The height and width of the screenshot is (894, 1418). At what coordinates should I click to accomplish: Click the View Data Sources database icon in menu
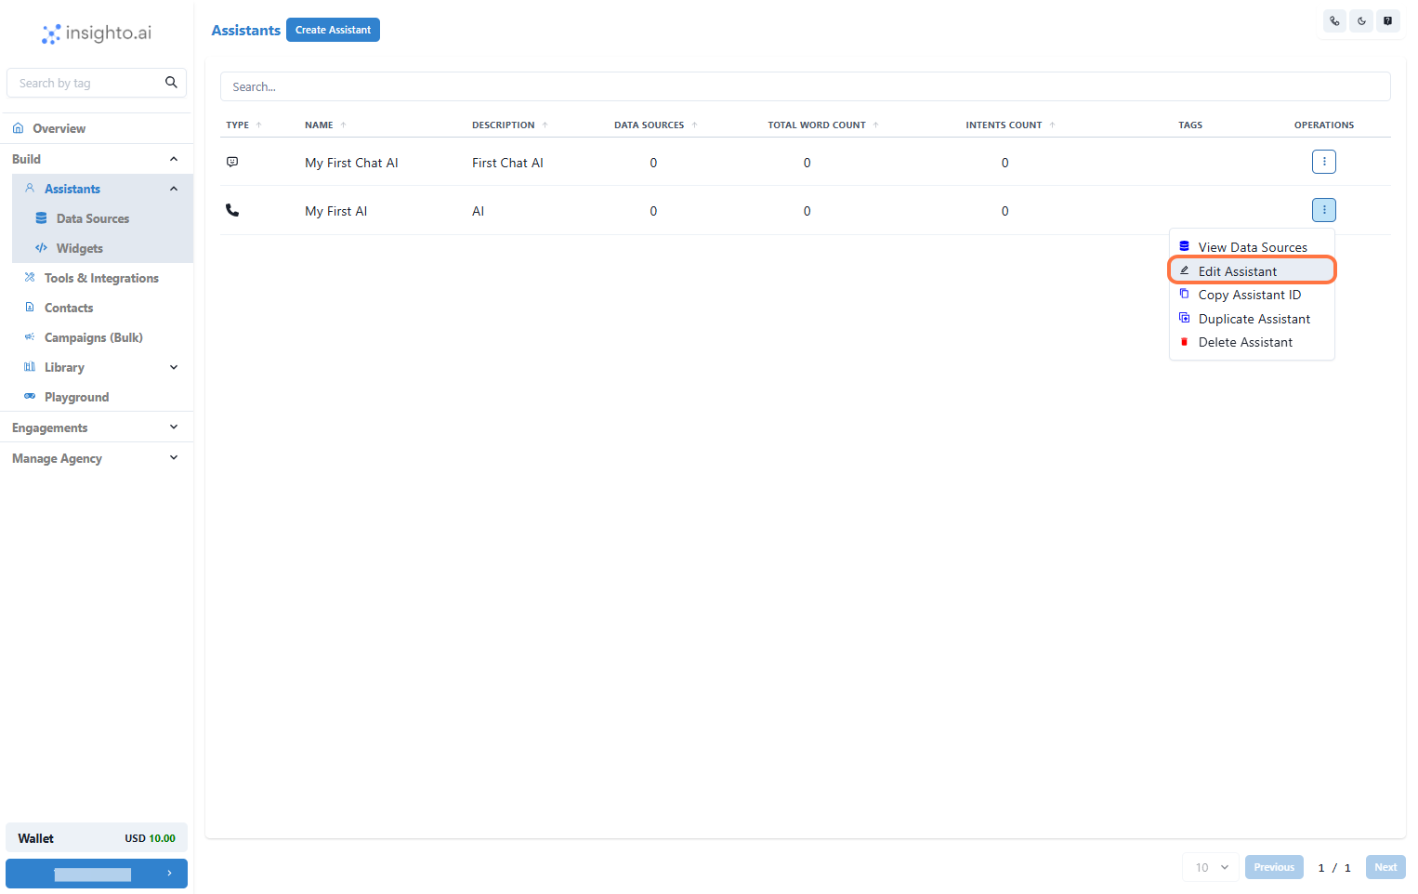pyautogui.click(x=1184, y=246)
